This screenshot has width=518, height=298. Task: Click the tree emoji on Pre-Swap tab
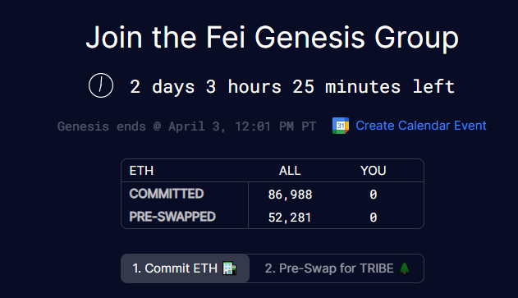click(405, 268)
